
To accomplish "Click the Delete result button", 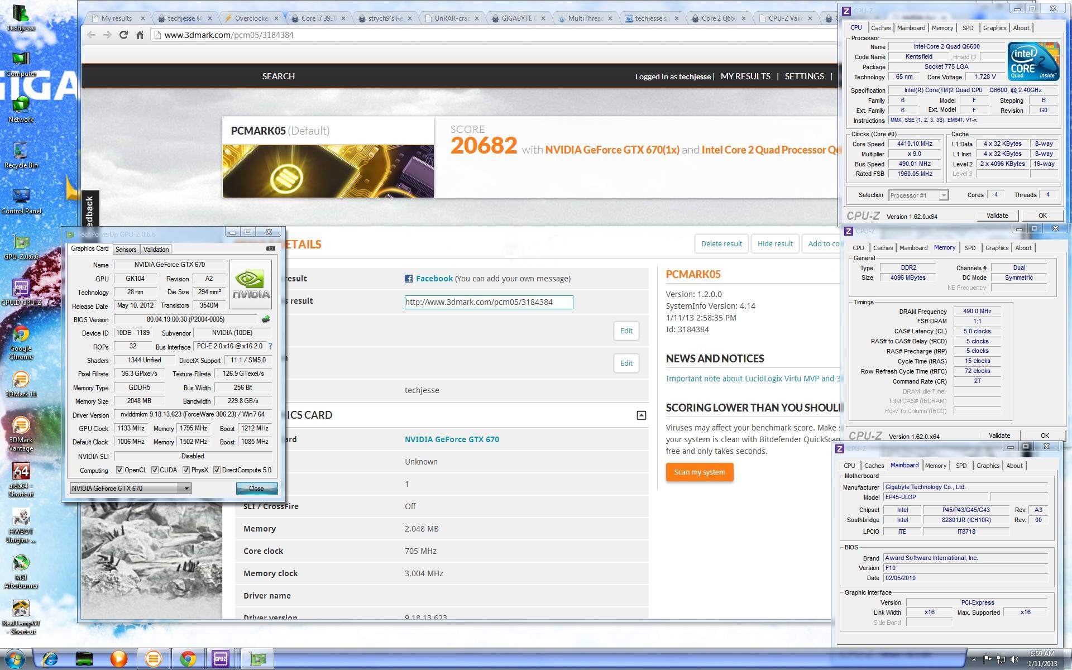I will [x=721, y=243].
